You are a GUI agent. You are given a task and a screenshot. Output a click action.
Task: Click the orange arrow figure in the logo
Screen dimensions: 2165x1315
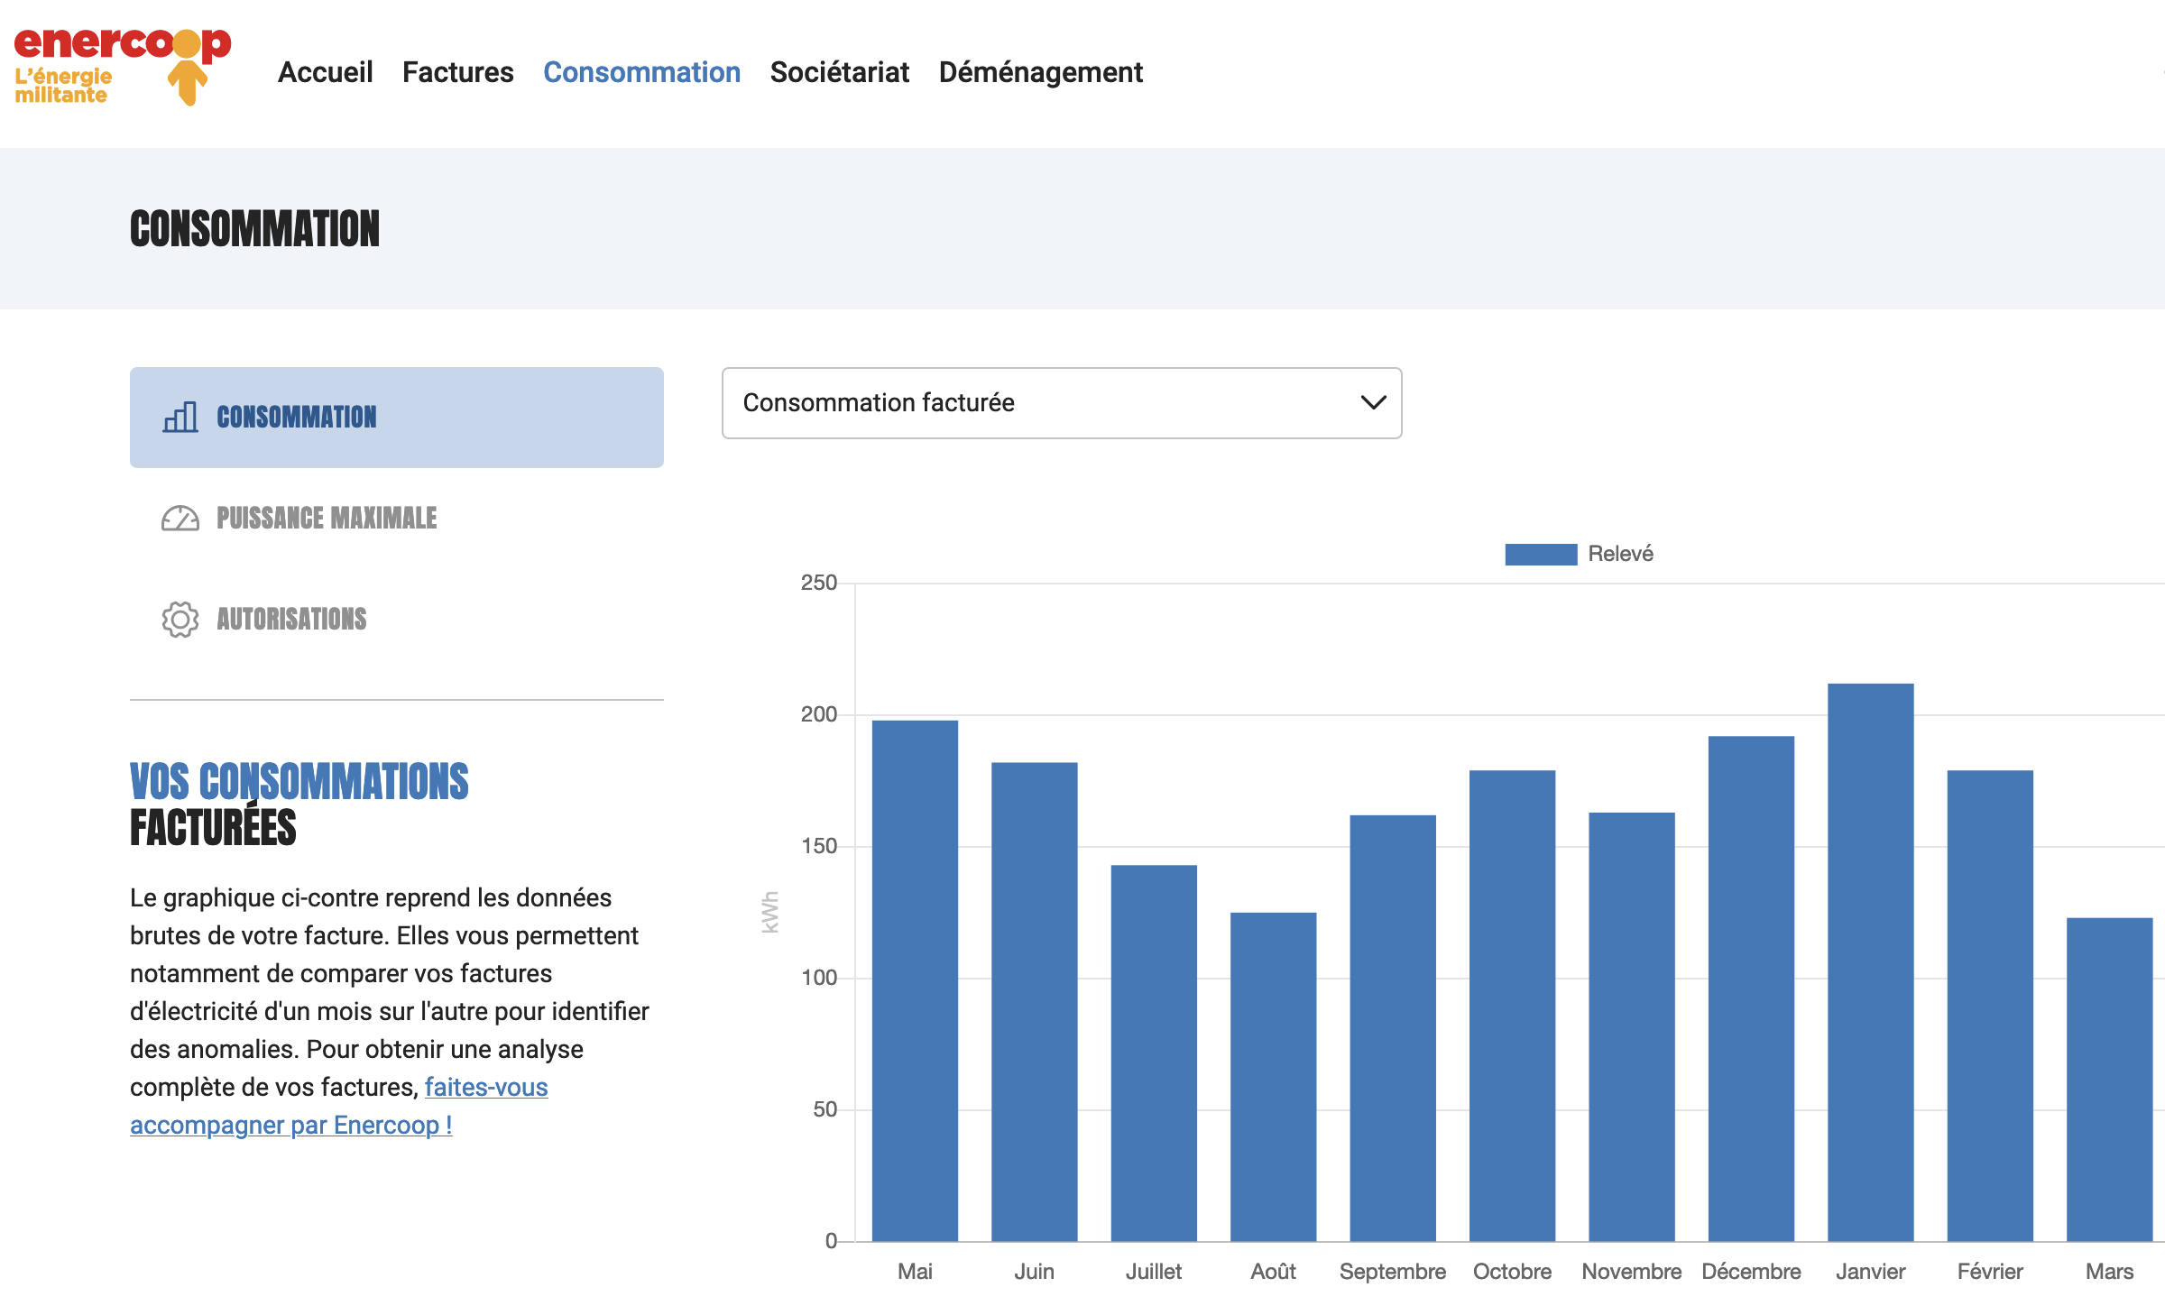188,79
